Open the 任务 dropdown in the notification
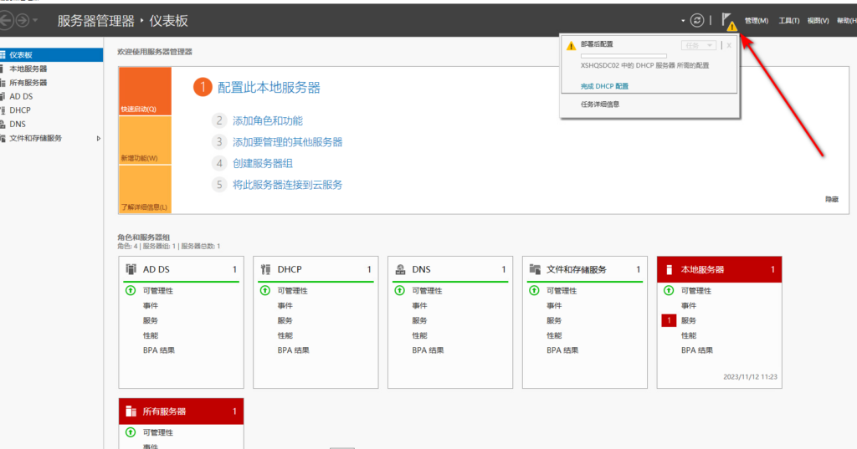This screenshot has height=449, width=857. 699,45
